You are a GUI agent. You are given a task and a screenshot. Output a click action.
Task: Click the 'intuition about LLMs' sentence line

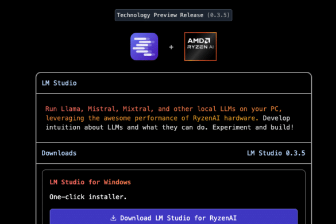pyautogui.click(x=169, y=128)
